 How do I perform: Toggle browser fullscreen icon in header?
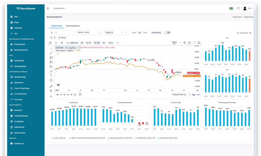tap(238, 8)
